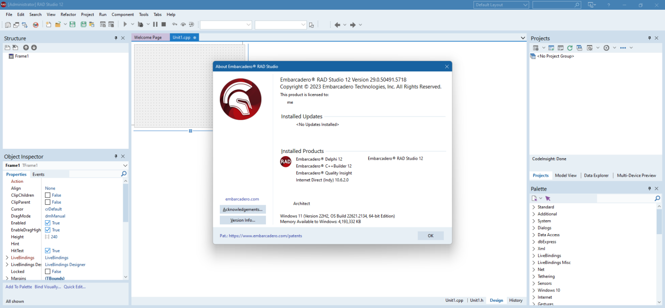
Task: Click the Run (play) toolbar icon
Action: pos(125,25)
